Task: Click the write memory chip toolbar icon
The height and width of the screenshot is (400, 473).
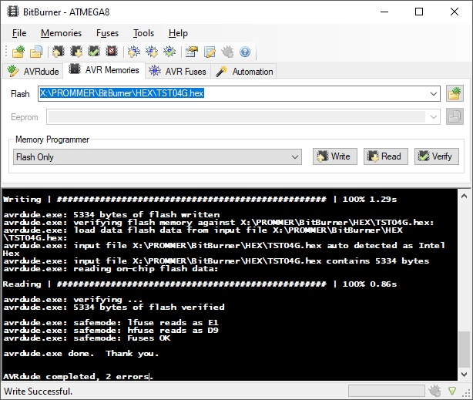Action: click(59, 52)
